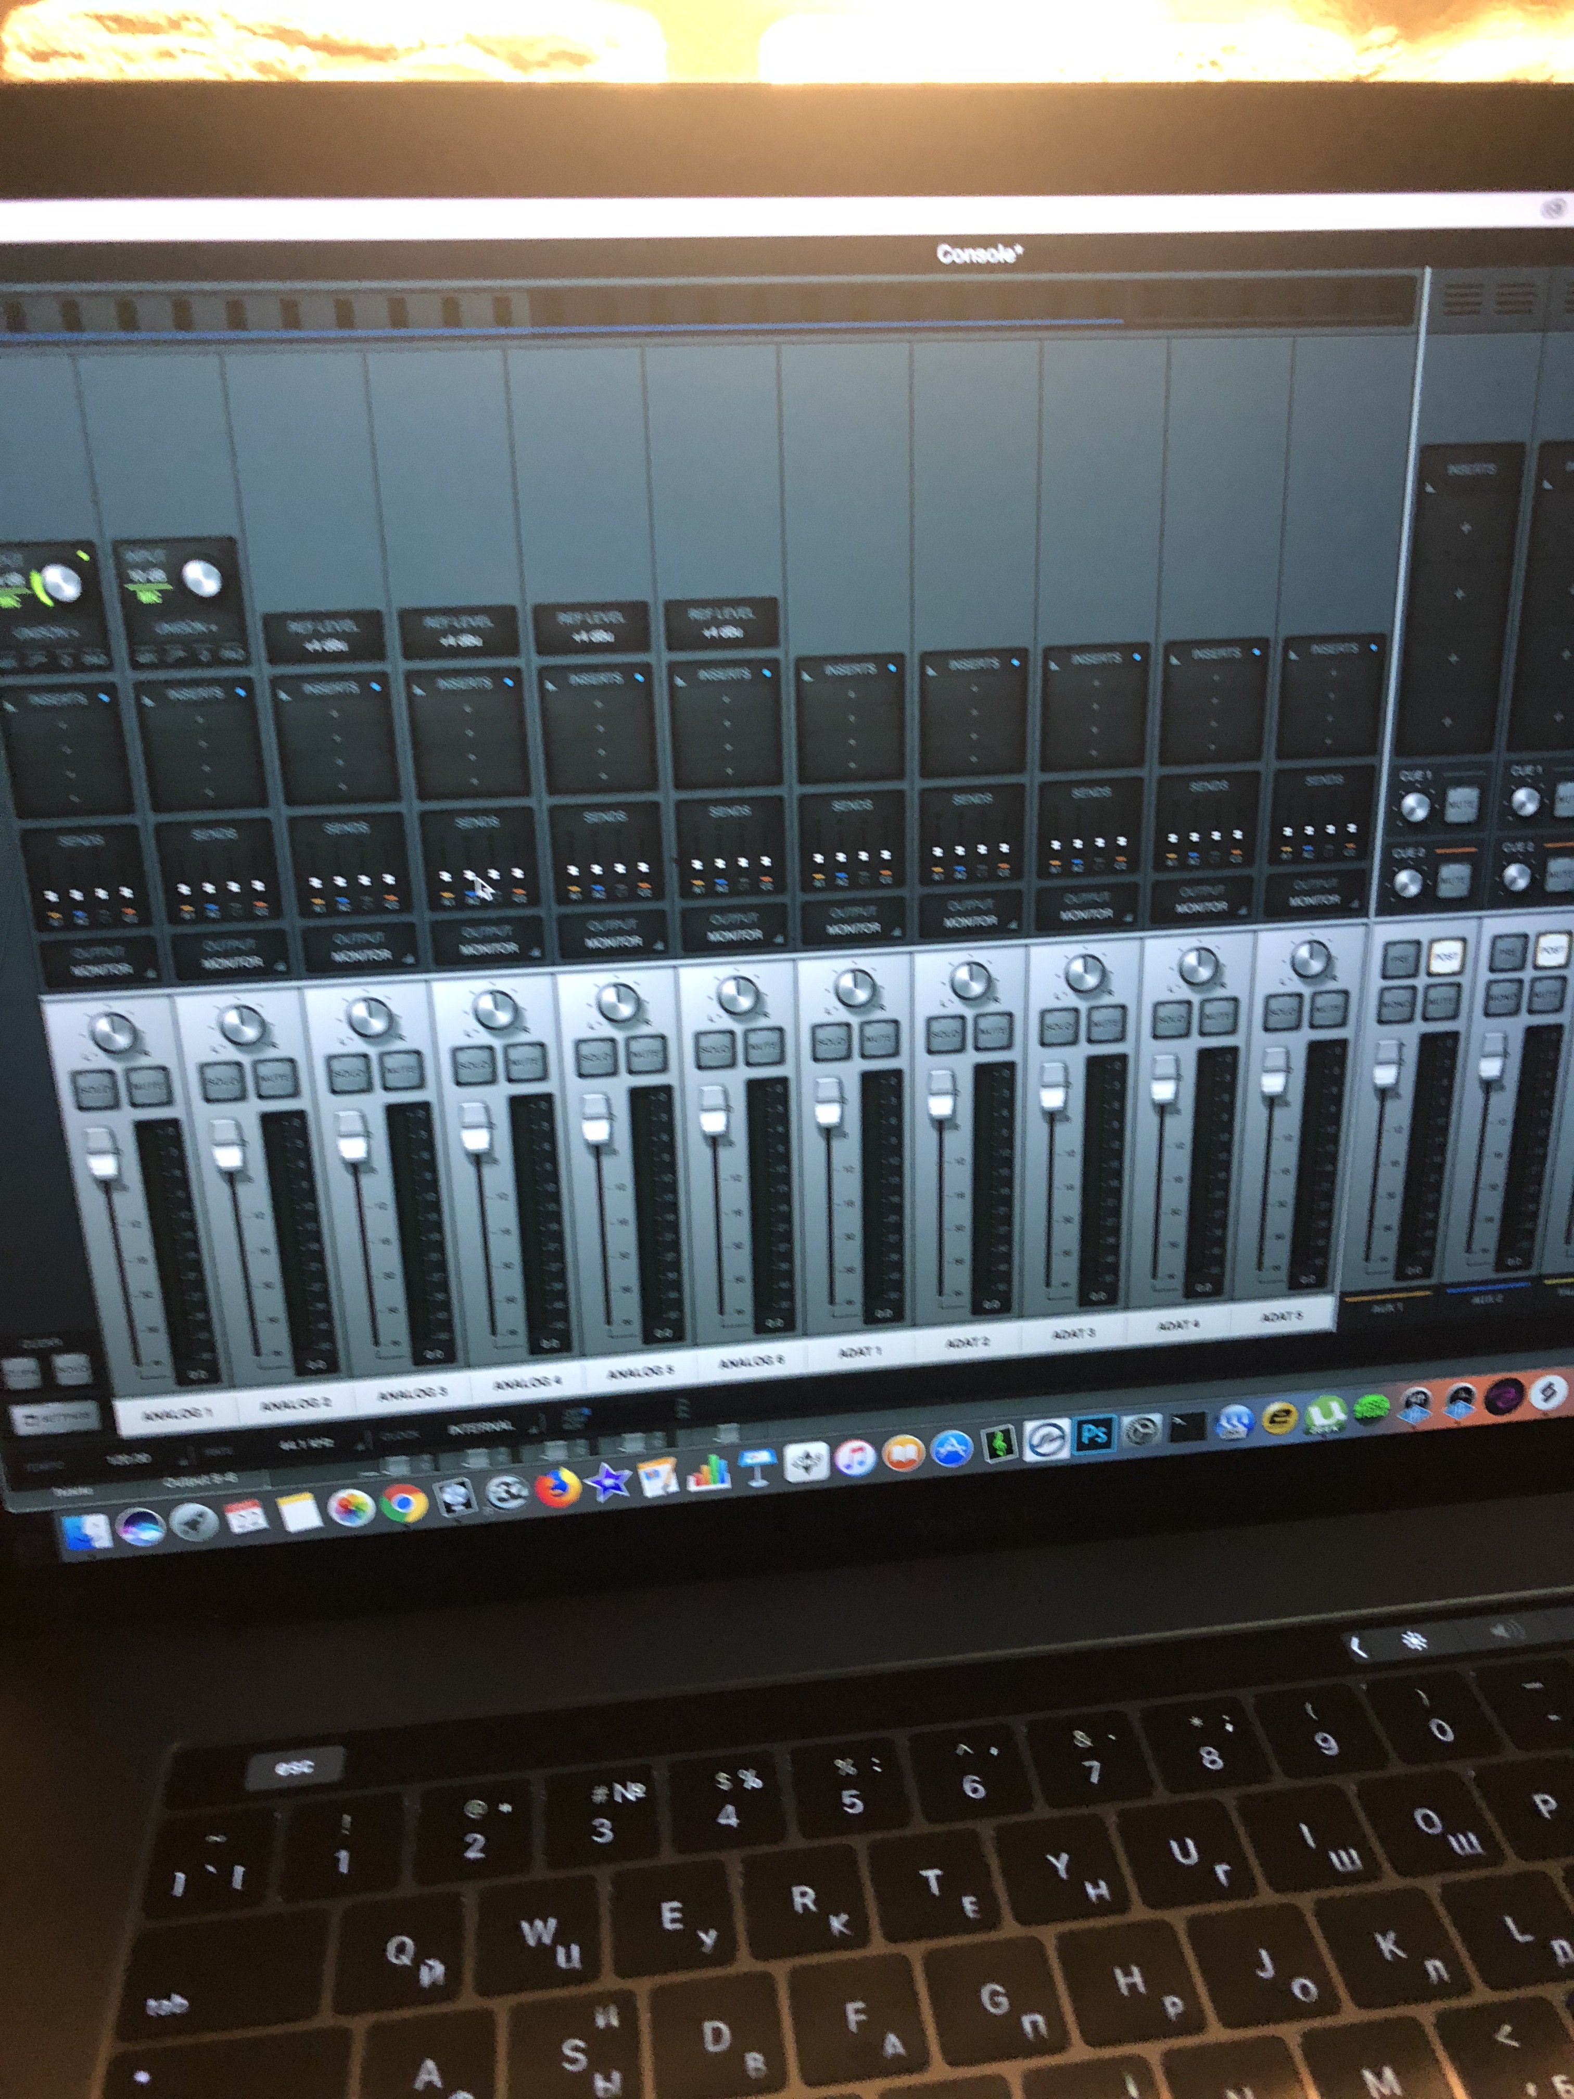The width and height of the screenshot is (1574, 2099).
Task: Launch Google Chrome from the dock
Action: point(404,1502)
